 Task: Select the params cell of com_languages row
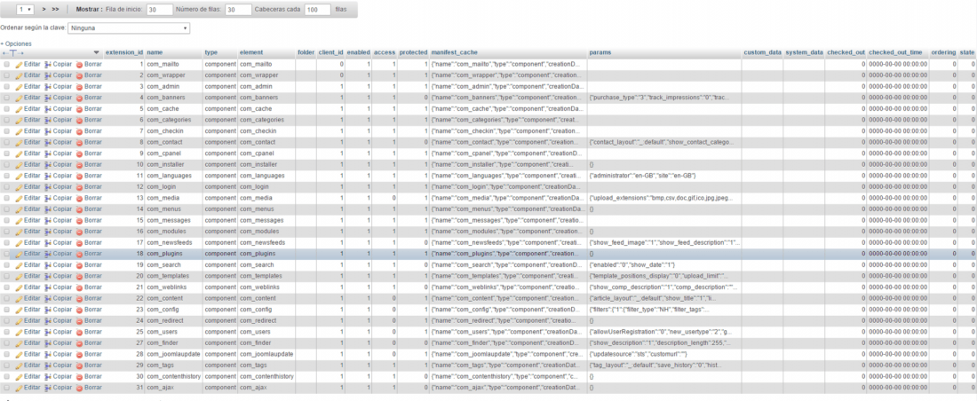(x=664, y=177)
